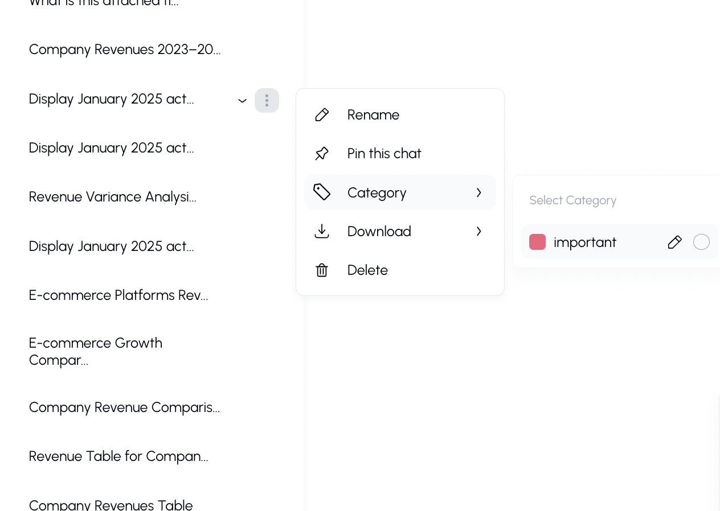Open Revenue Table for Compan chat
The image size is (720, 511).
(x=118, y=456)
